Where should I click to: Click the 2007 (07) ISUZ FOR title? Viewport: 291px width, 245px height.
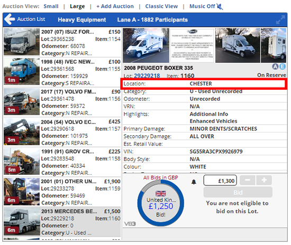point(68,32)
